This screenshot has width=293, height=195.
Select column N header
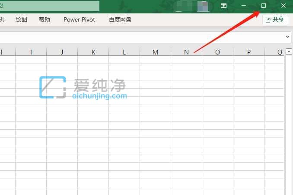(x=187, y=52)
